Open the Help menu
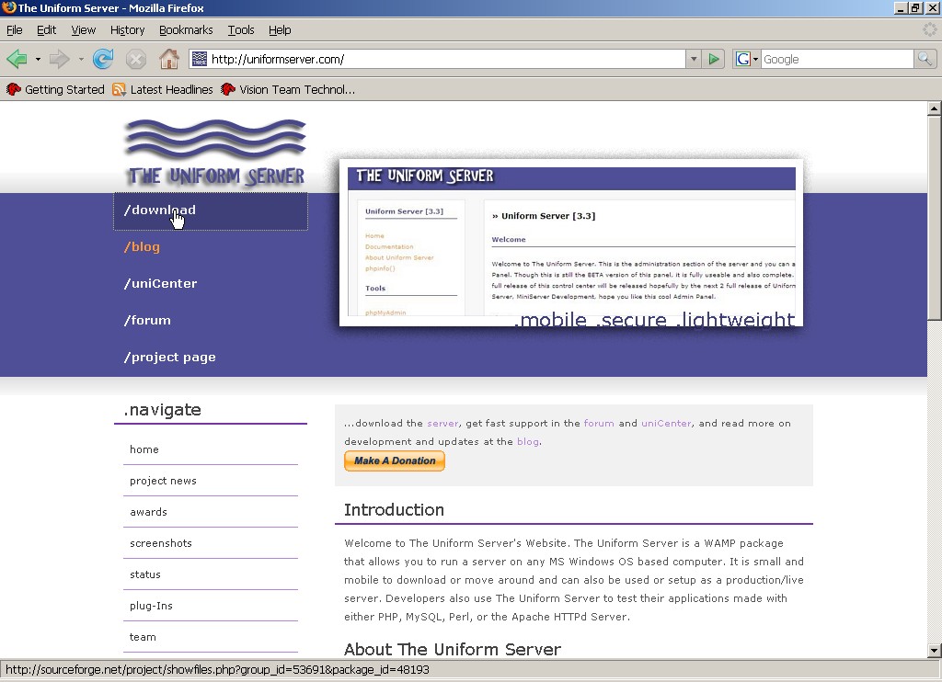942x682 pixels. tap(280, 30)
